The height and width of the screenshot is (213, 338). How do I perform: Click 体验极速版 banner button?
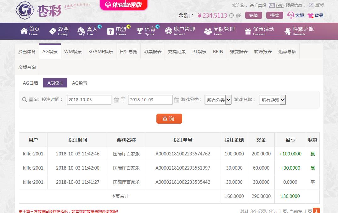[123, 4]
